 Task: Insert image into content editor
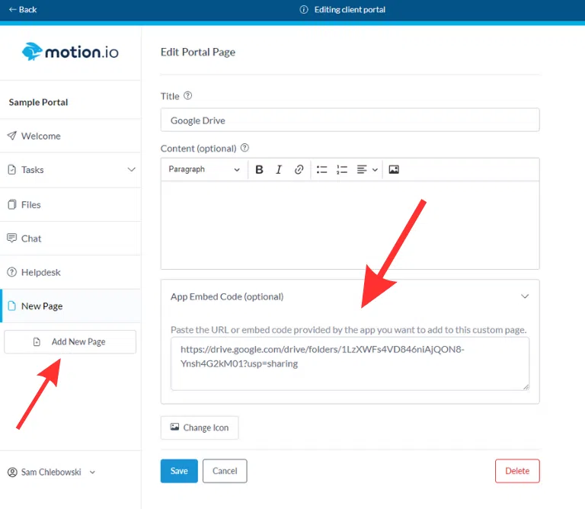(394, 170)
